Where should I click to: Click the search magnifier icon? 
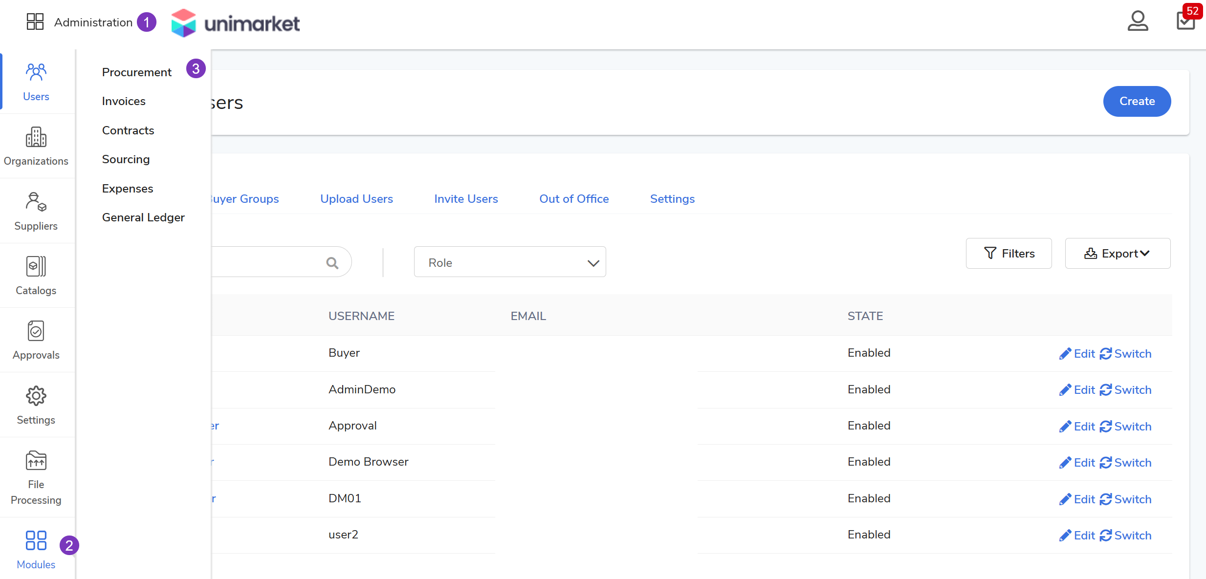coord(332,263)
